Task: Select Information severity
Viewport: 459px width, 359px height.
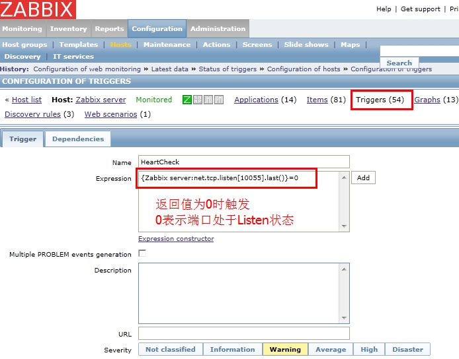Action: click(x=232, y=349)
